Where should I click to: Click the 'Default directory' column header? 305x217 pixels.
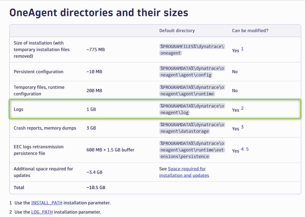177,31
